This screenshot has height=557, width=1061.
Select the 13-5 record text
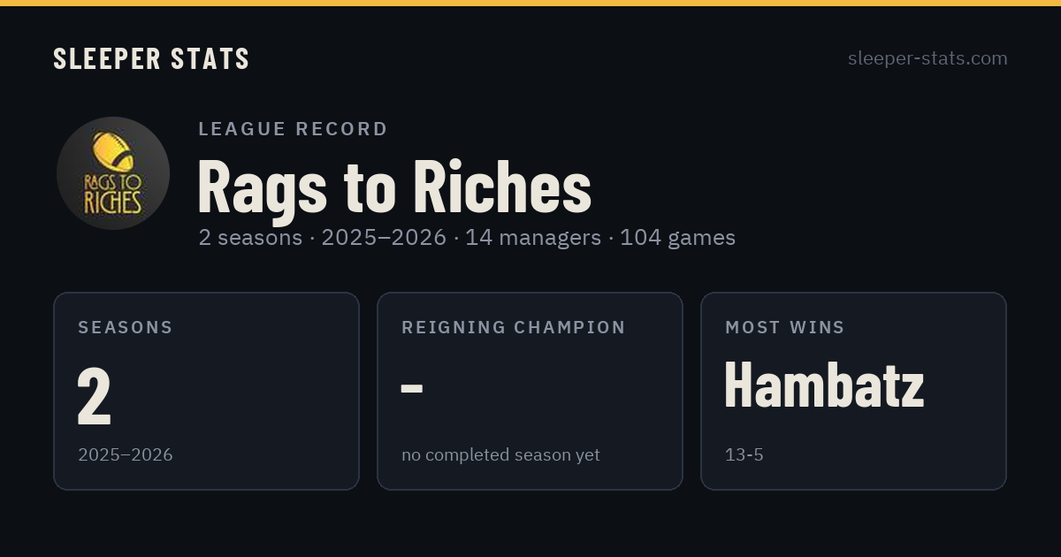pyautogui.click(x=744, y=454)
